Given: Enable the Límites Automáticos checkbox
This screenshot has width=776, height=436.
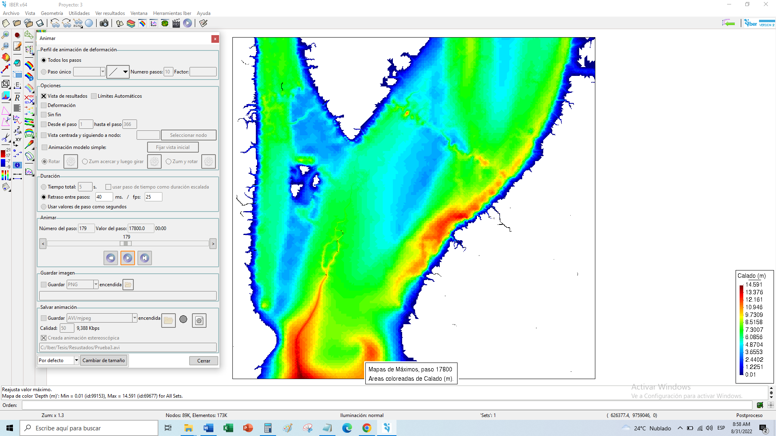Looking at the screenshot, I should click(x=94, y=96).
